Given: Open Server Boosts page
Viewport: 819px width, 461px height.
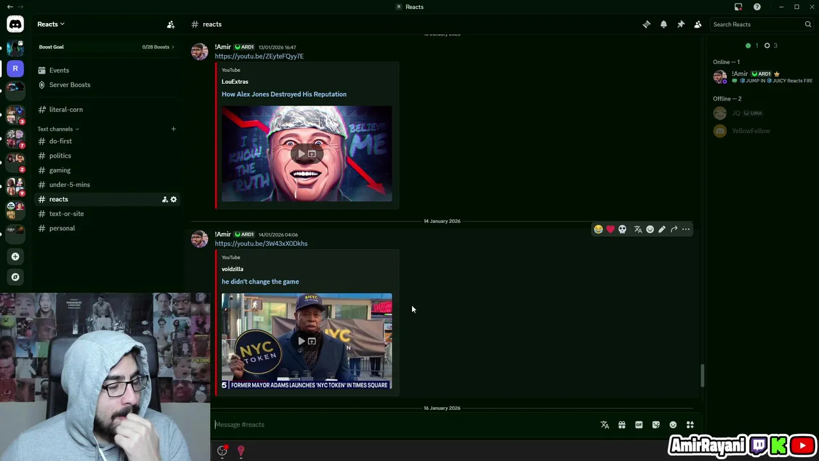Looking at the screenshot, I should (x=107, y=85).
